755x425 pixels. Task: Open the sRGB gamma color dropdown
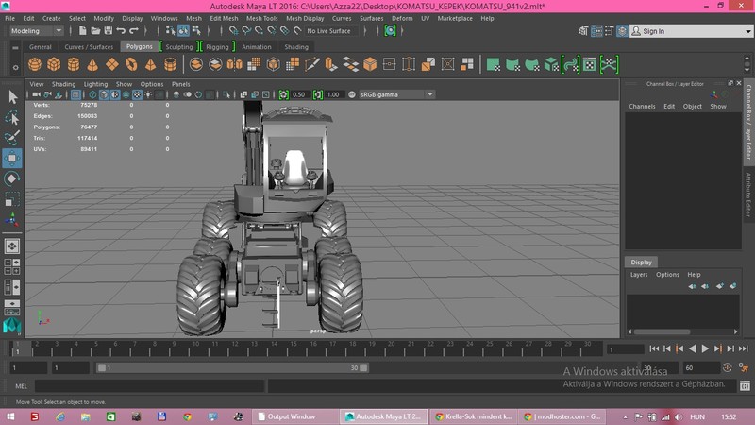point(396,94)
